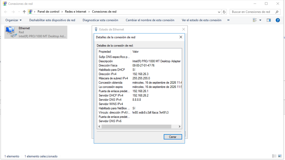
Task: Click the search magnifier icon
Action: [x=277, y=12]
